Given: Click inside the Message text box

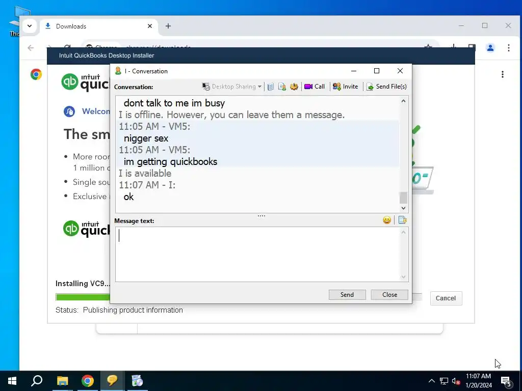Looking at the screenshot, I should point(257,255).
